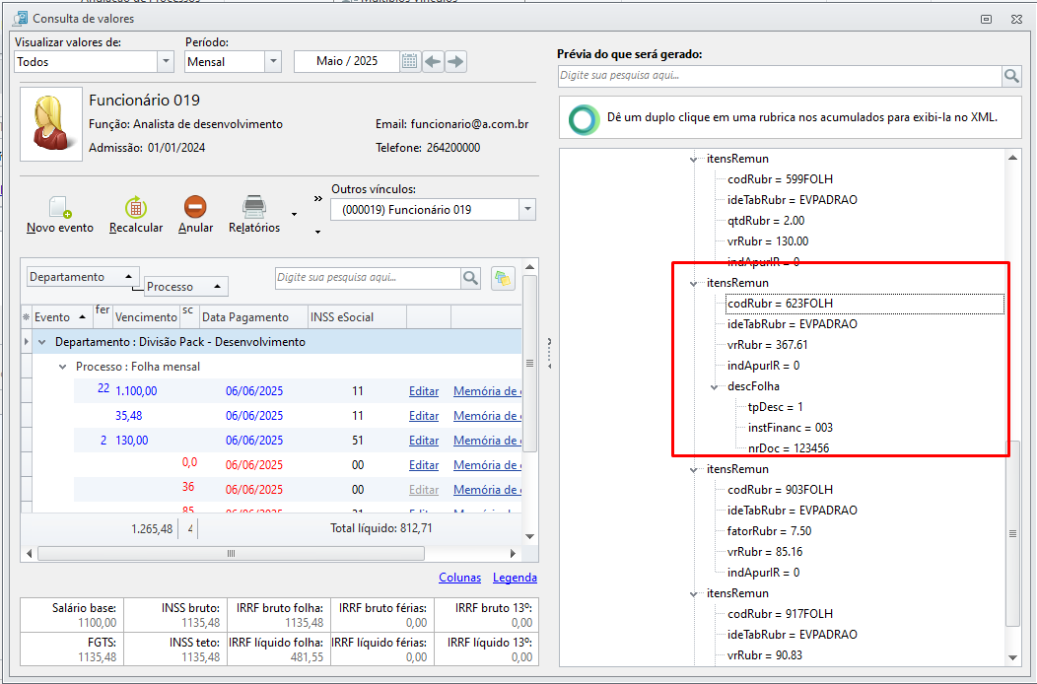Collapse the descFolha node in the XML tree
This screenshot has width=1037, height=684.
[x=715, y=386]
